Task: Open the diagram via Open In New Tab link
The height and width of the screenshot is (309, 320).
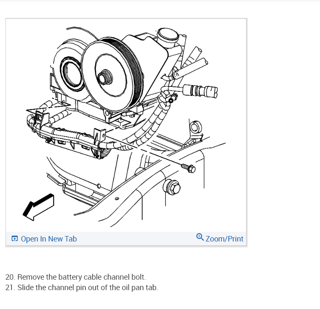Action: point(49,239)
